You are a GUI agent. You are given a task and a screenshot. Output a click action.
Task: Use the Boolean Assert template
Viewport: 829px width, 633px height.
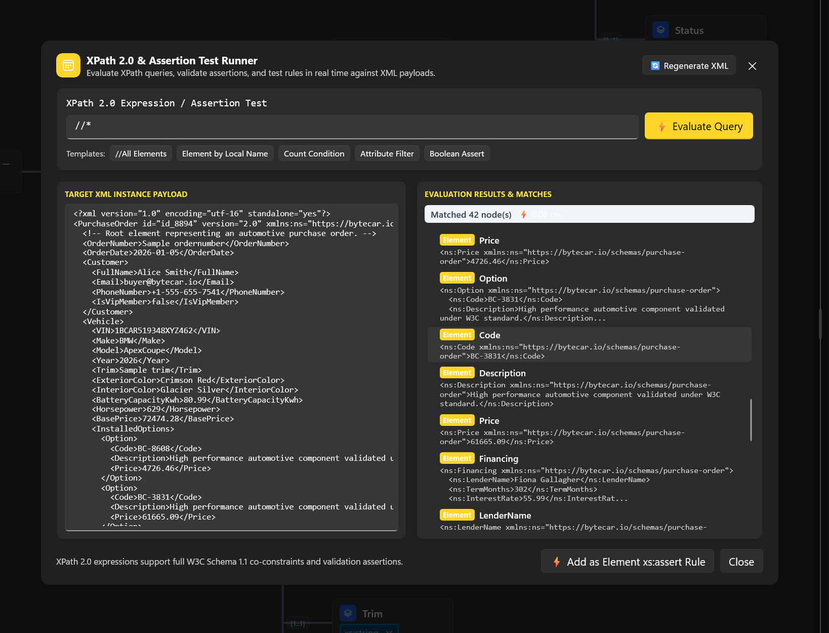[457, 153]
